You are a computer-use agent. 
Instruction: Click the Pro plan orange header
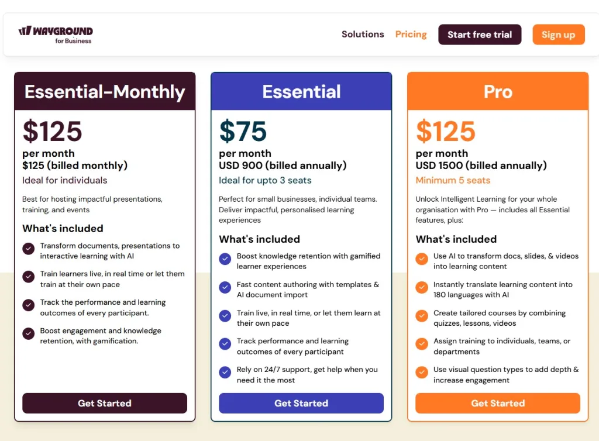click(x=498, y=92)
